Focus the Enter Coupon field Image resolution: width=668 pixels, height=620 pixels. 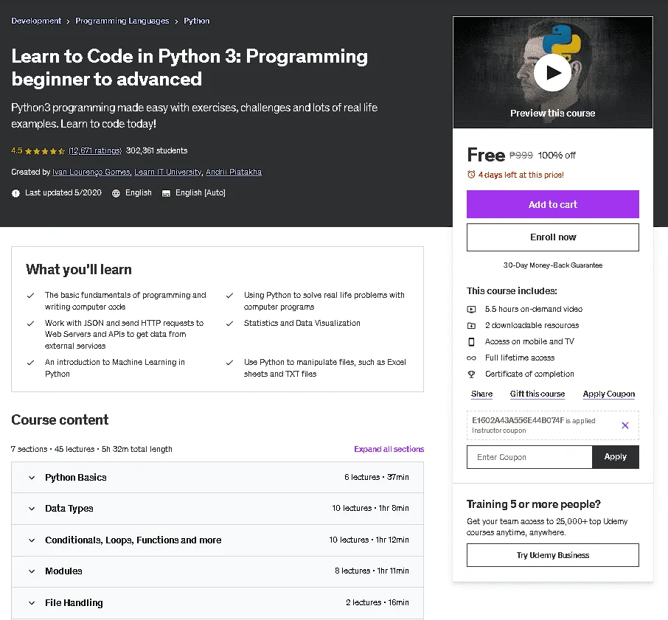tap(529, 457)
